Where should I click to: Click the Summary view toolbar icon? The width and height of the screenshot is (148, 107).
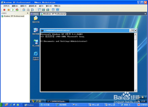pyautogui.click(x=53, y=10)
